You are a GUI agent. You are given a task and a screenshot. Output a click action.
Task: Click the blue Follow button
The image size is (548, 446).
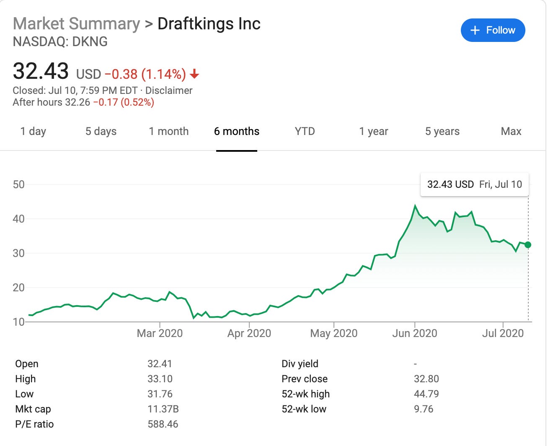pos(493,30)
